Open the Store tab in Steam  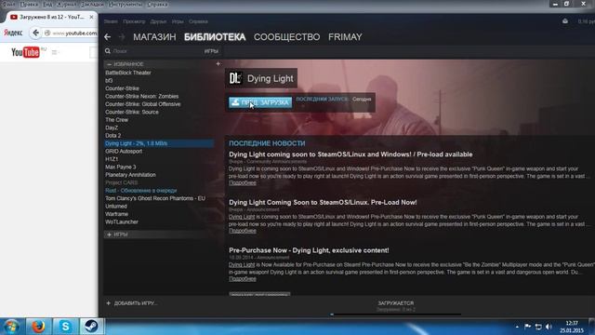[154, 37]
